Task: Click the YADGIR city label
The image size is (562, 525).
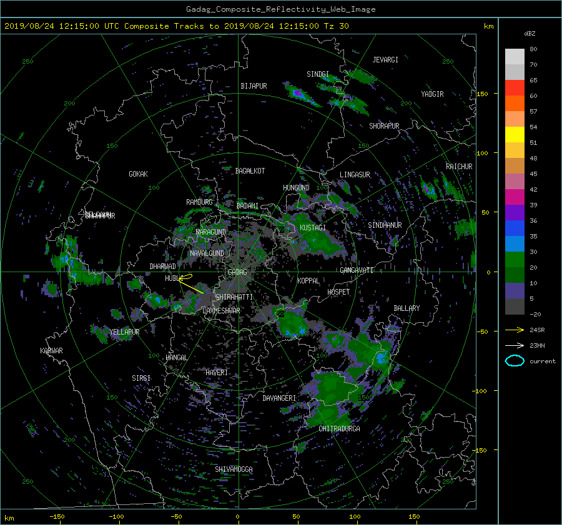Action: coord(432,94)
